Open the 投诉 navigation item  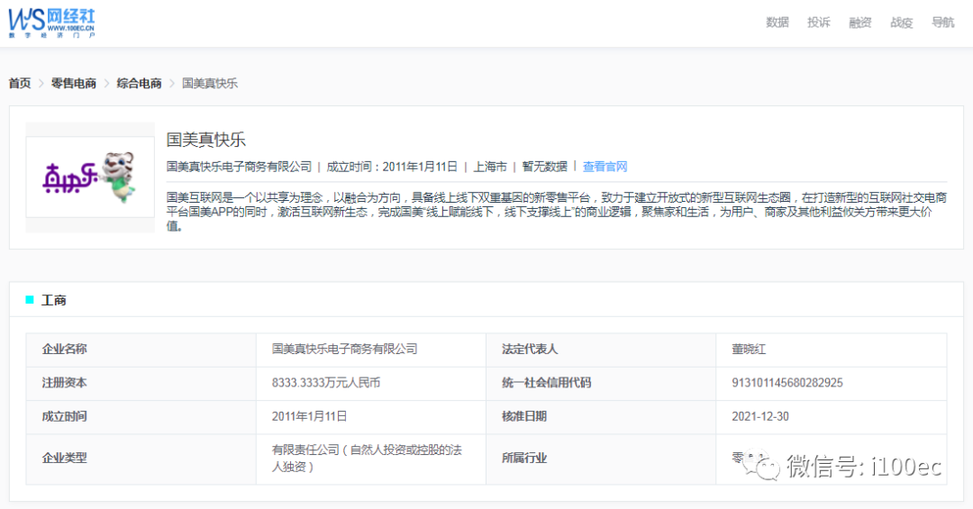818,23
